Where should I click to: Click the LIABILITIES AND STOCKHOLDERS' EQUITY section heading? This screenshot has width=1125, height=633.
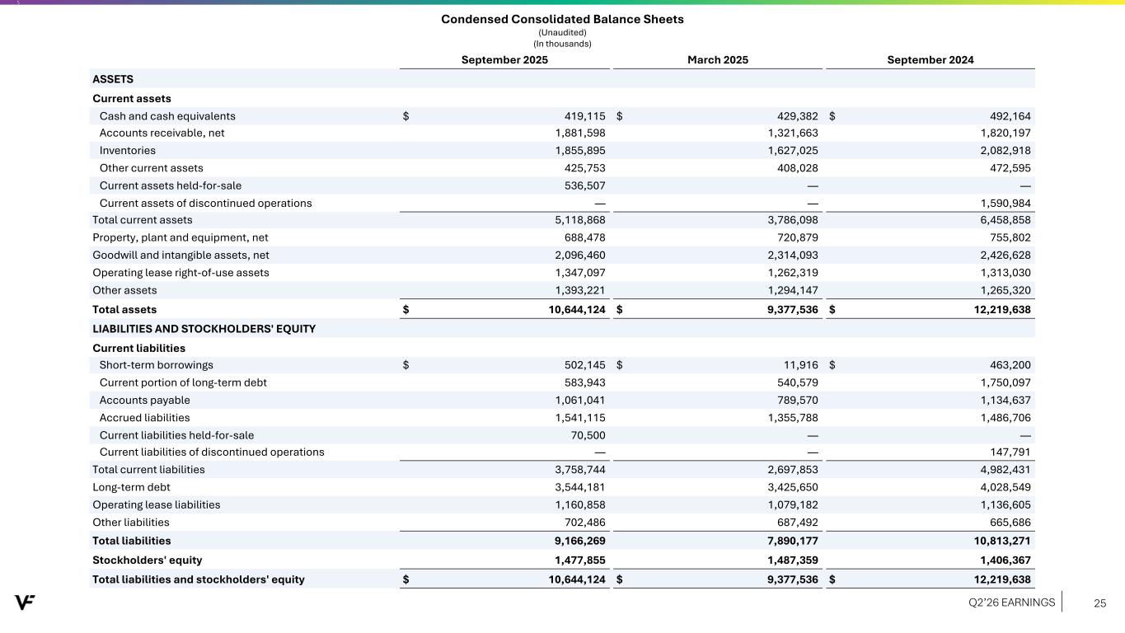(204, 329)
